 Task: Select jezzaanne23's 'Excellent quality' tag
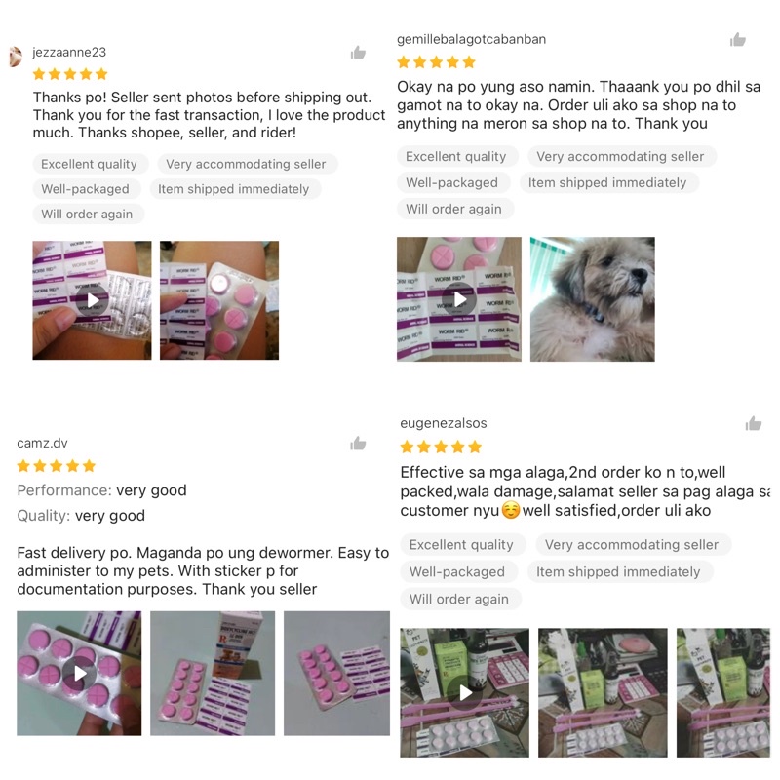(89, 164)
